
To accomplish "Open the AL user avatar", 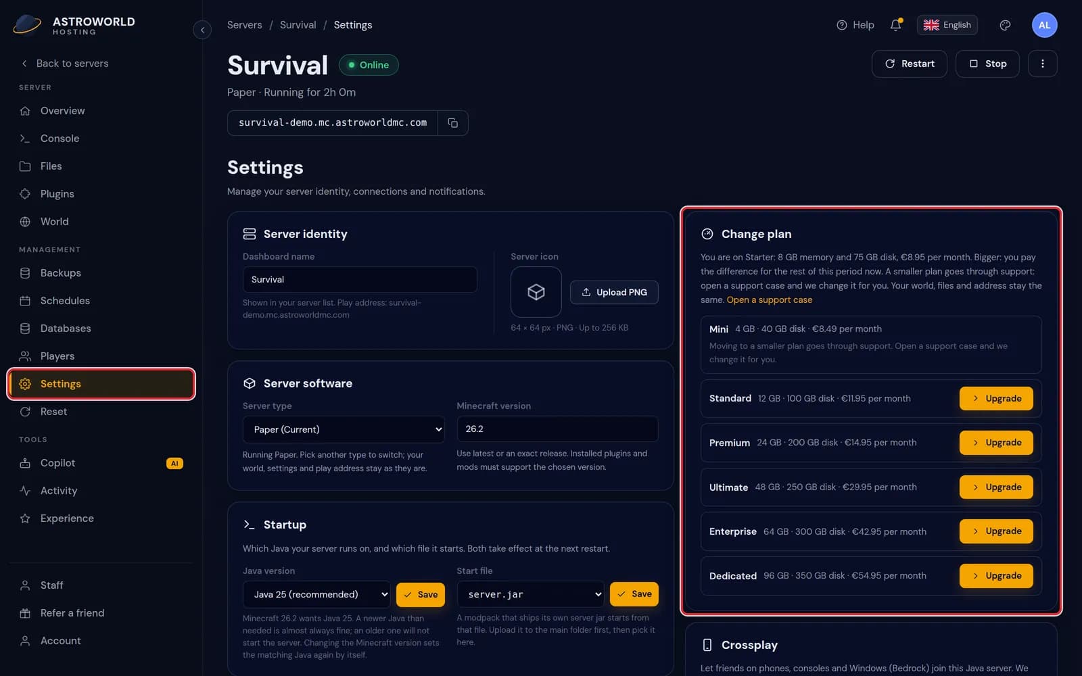I will tap(1044, 25).
